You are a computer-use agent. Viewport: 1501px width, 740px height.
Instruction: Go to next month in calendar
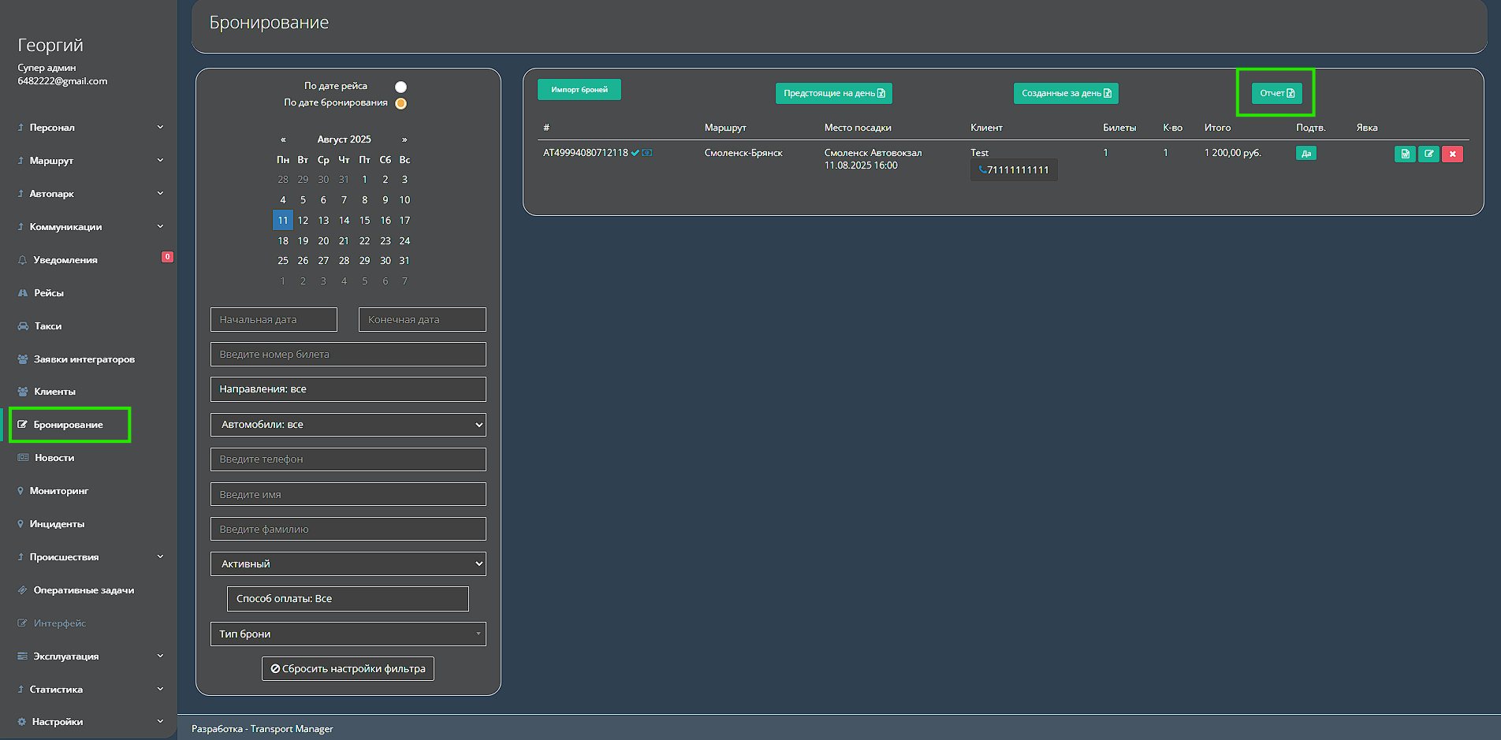404,139
